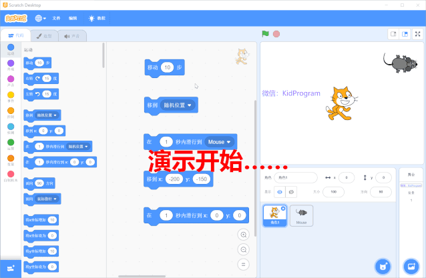The height and width of the screenshot is (278, 426).
Task: Switch to the 造型 costumes tab
Action: (44, 36)
